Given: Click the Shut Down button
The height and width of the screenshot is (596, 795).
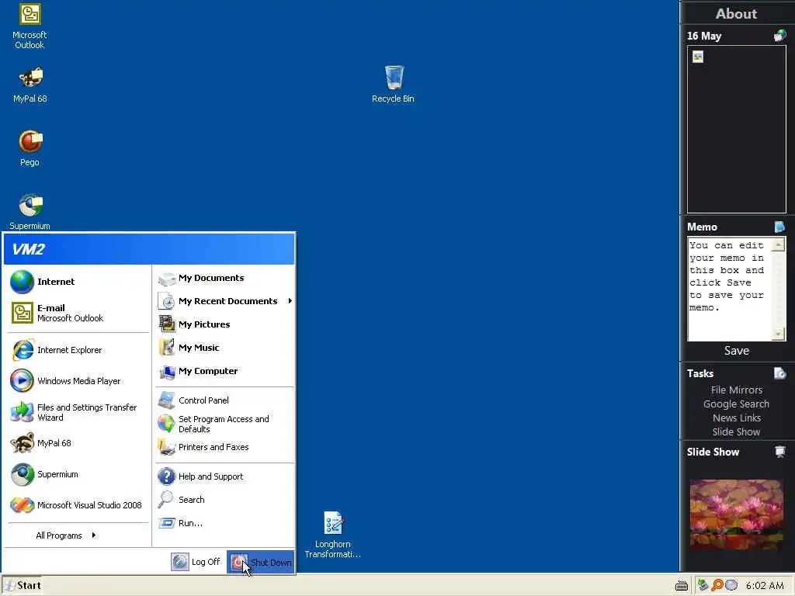Looking at the screenshot, I should point(261,562).
